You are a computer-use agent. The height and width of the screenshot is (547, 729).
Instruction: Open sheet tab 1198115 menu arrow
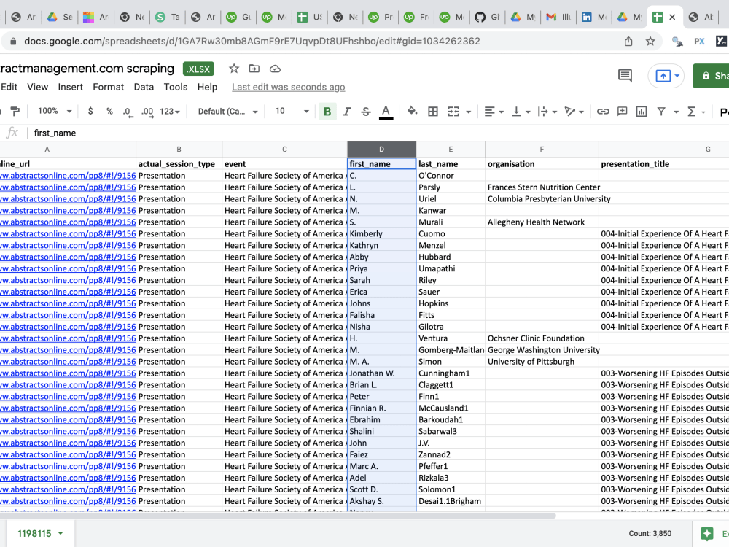61,534
